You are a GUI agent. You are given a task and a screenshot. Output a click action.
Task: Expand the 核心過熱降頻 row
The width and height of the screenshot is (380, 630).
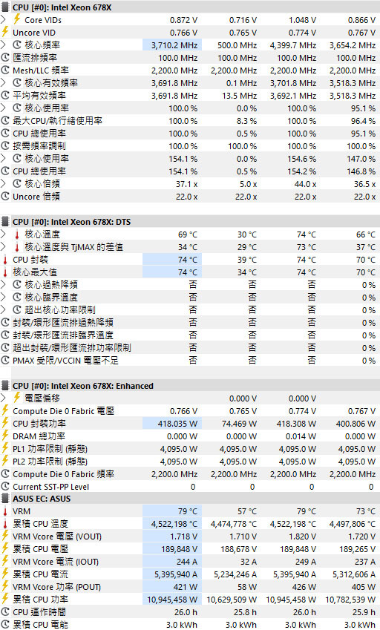[x=3, y=284]
